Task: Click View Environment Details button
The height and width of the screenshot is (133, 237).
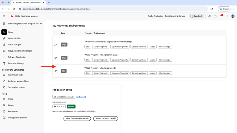Action: coord(77,118)
